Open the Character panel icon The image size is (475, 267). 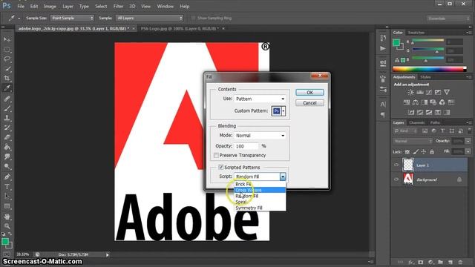coord(383,105)
